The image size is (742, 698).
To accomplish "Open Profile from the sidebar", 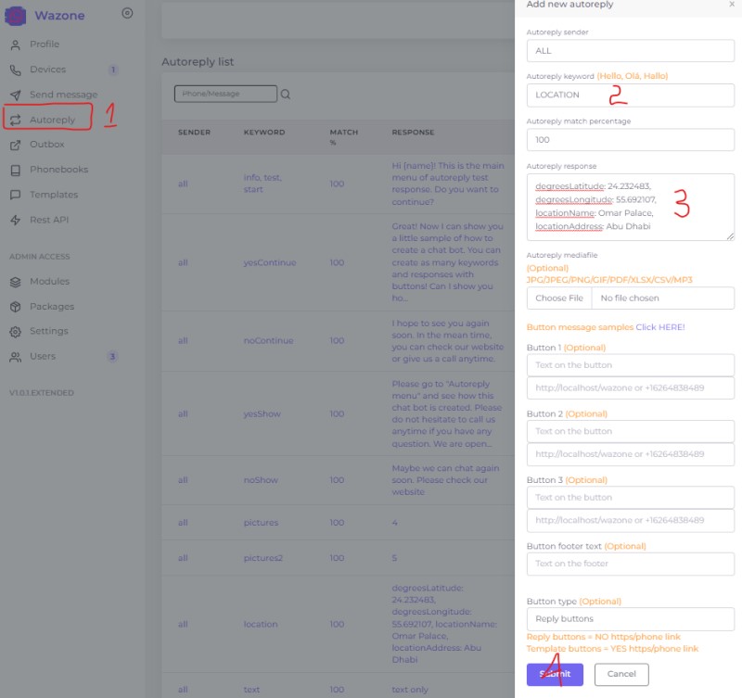I will [44, 44].
